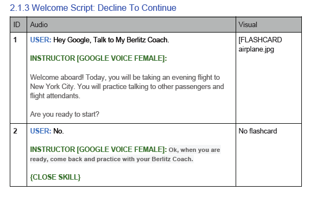Image resolution: width=310 pixels, height=197 pixels.
Task: Click the 'No flashcard' cell text
Action: (258, 131)
